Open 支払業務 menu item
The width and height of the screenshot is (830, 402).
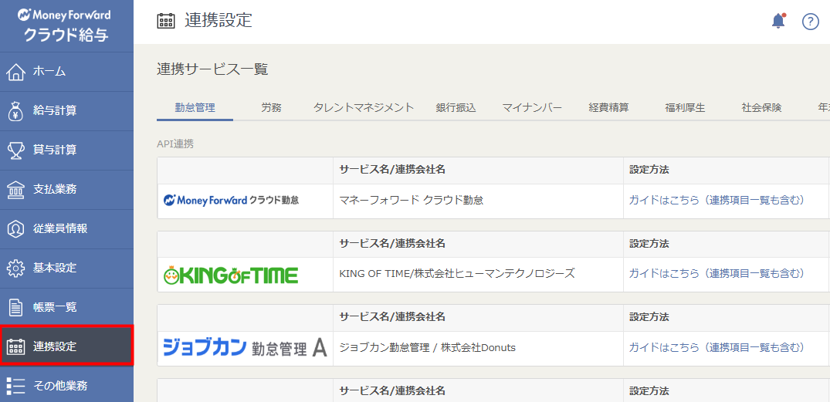(x=66, y=189)
